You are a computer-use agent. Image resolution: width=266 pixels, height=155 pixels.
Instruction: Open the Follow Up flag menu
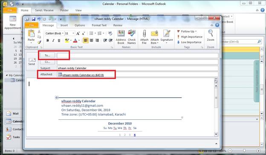point(187,31)
